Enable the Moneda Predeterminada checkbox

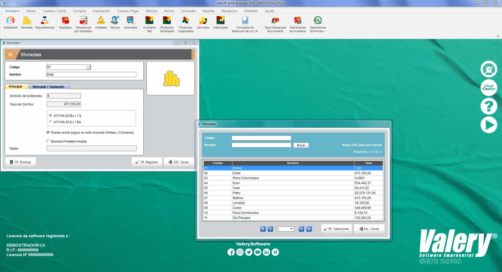click(48, 141)
